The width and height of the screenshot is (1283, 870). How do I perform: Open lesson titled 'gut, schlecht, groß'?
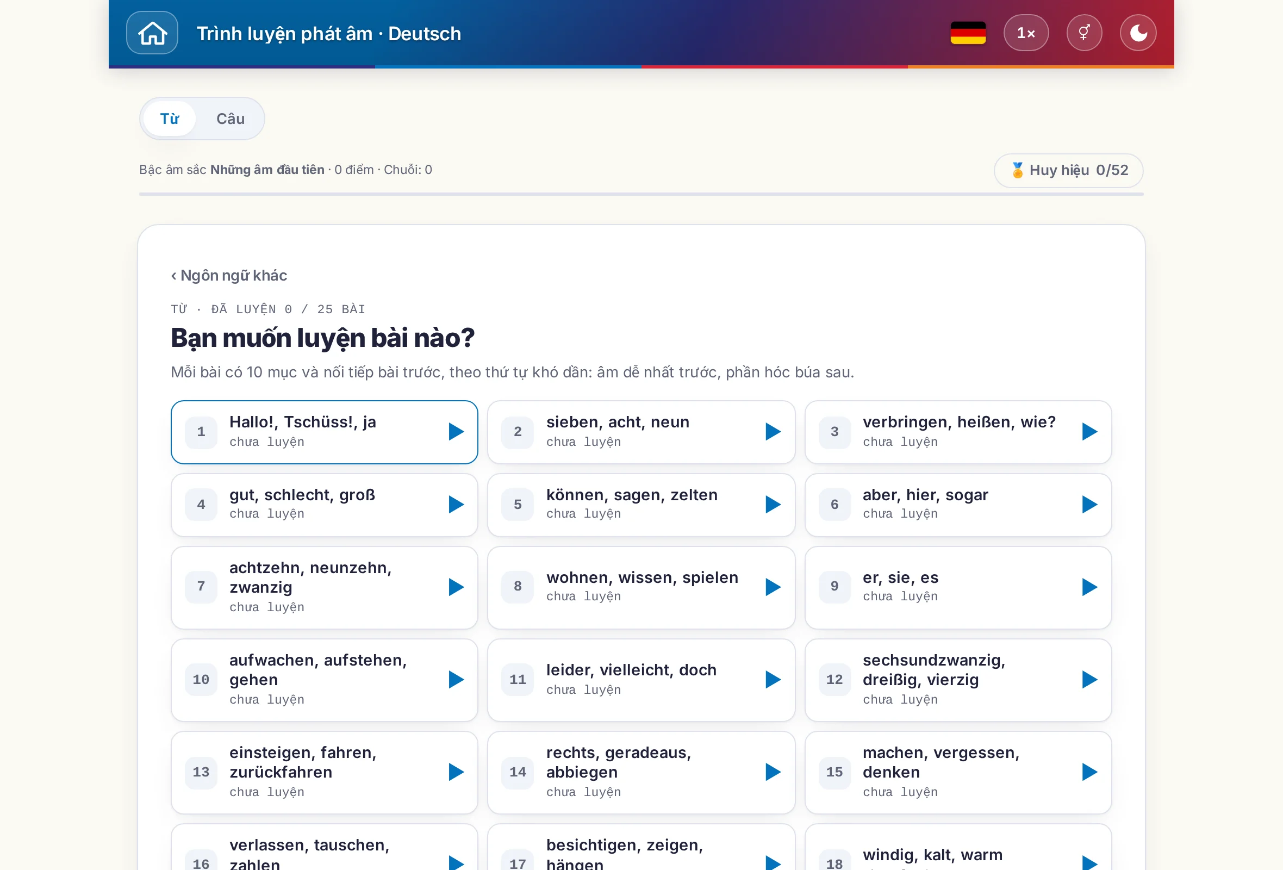[302, 495]
